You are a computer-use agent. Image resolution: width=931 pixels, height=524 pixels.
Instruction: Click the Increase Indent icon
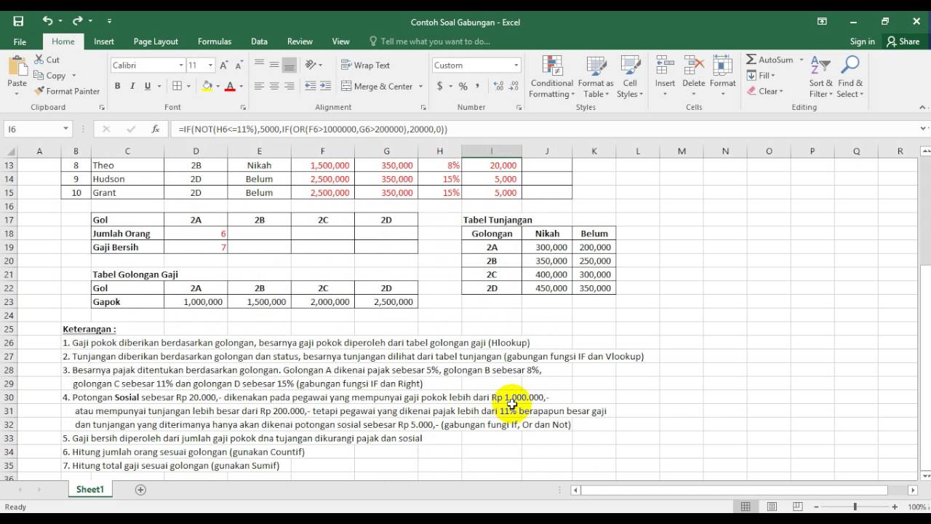coord(327,86)
